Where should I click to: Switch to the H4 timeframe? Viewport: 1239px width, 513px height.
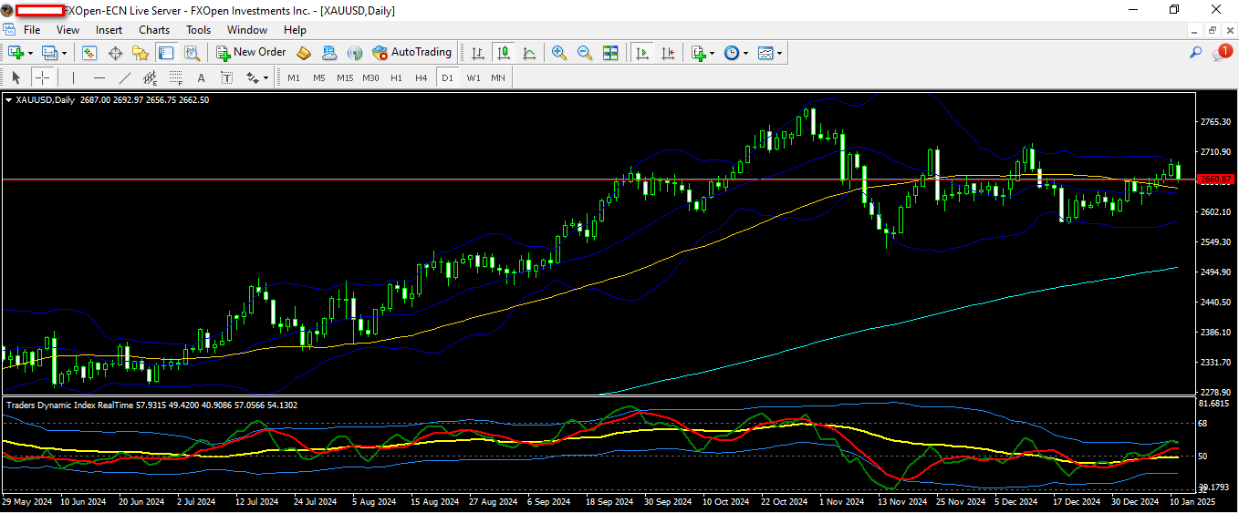pos(421,77)
